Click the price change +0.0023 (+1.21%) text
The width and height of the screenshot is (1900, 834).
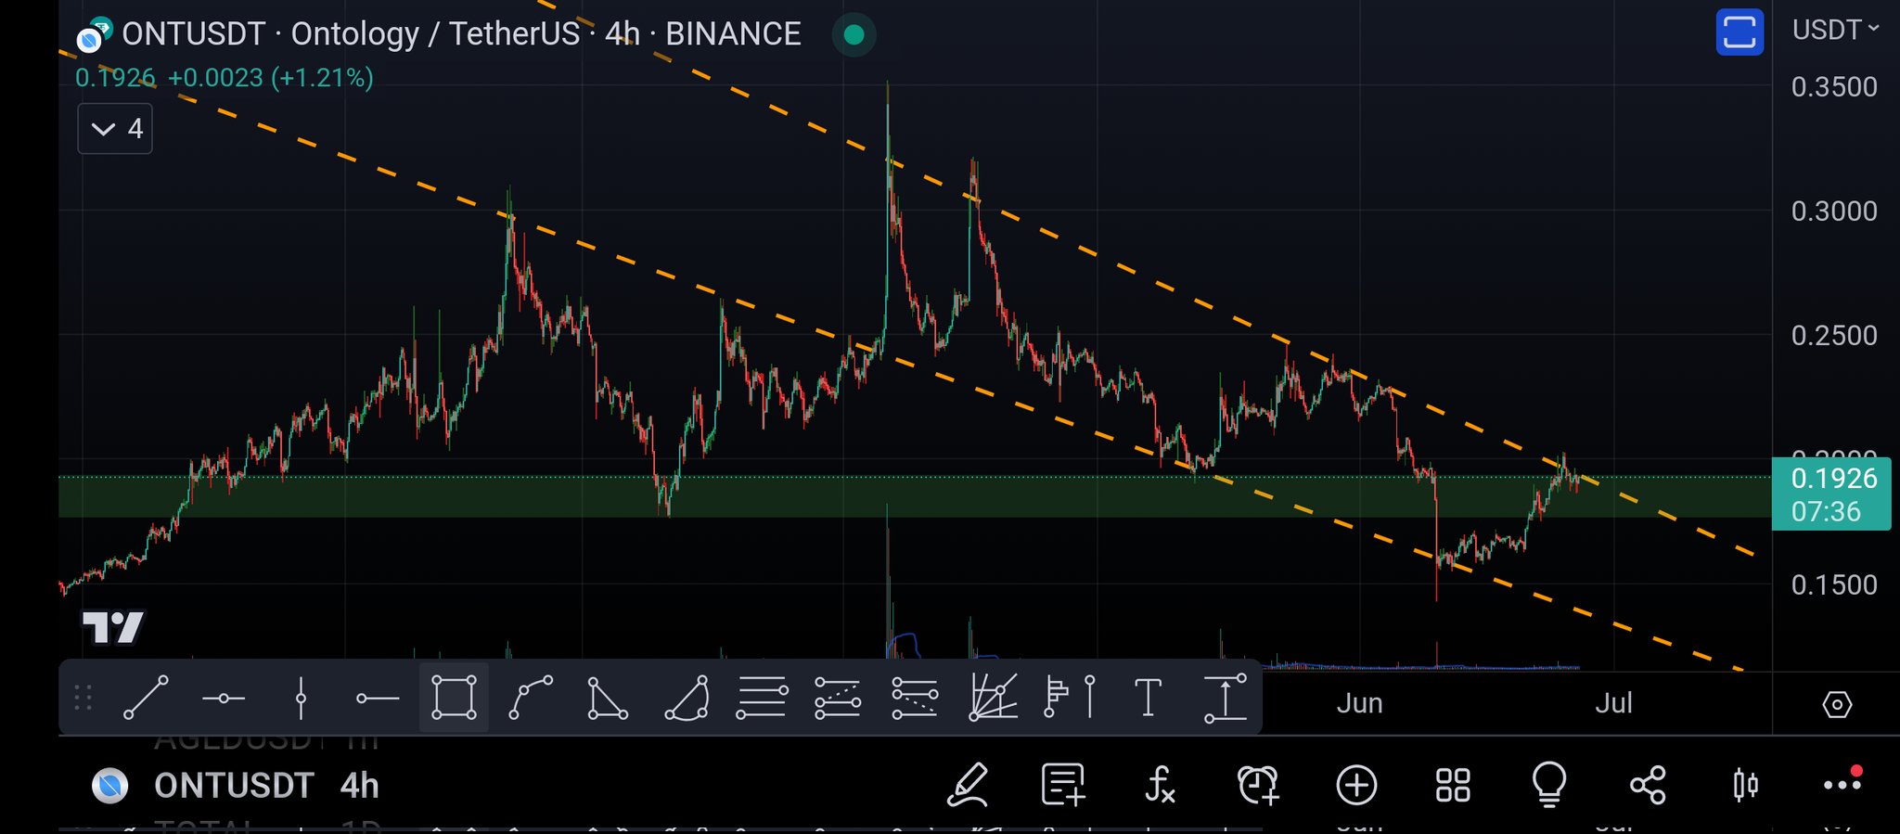[x=271, y=78]
